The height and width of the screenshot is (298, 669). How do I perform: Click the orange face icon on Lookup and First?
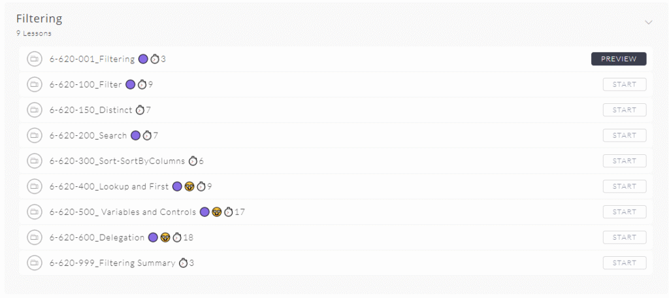(189, 186)
